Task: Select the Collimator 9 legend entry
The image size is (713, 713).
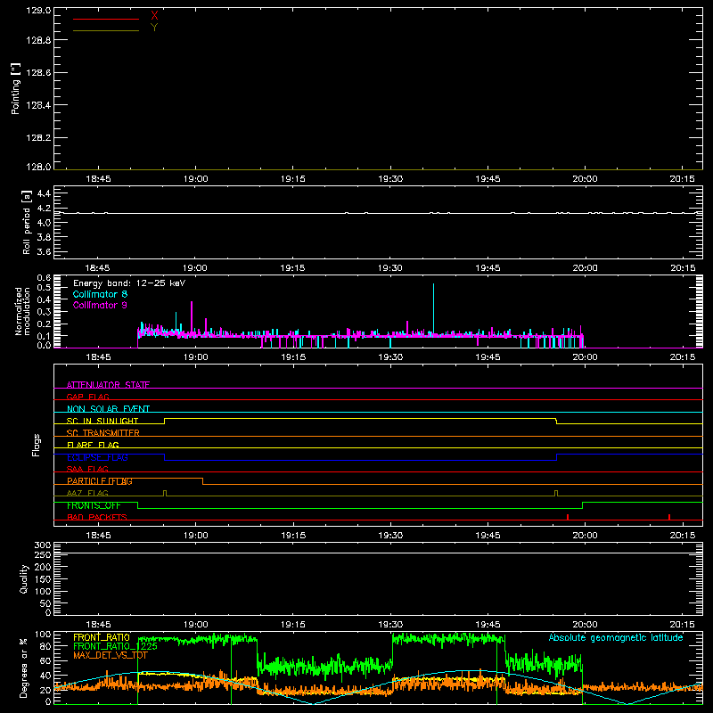Action: click(100, 305)
